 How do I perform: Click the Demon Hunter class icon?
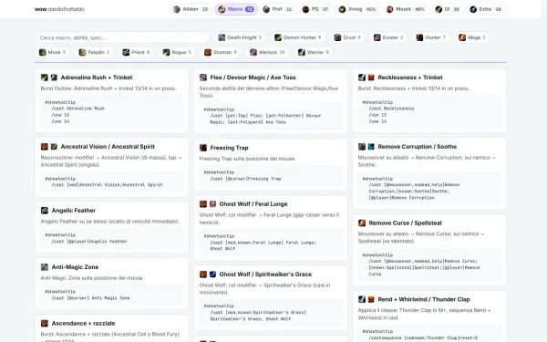(278, 37)
